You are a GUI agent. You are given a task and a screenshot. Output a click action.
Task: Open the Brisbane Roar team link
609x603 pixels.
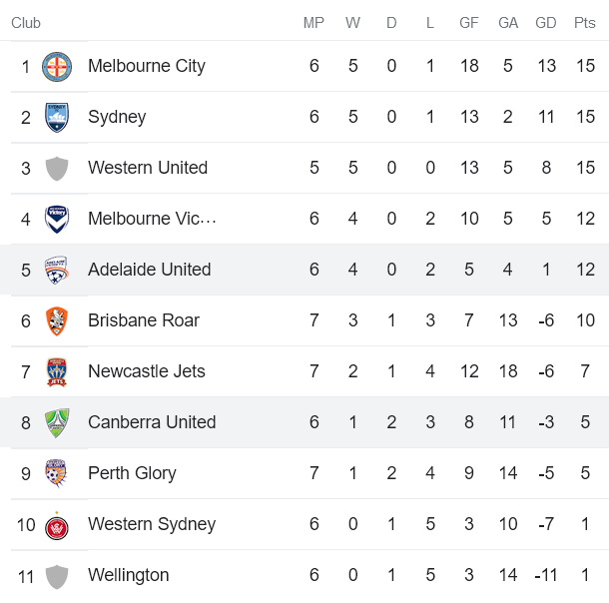click(144, 320)
